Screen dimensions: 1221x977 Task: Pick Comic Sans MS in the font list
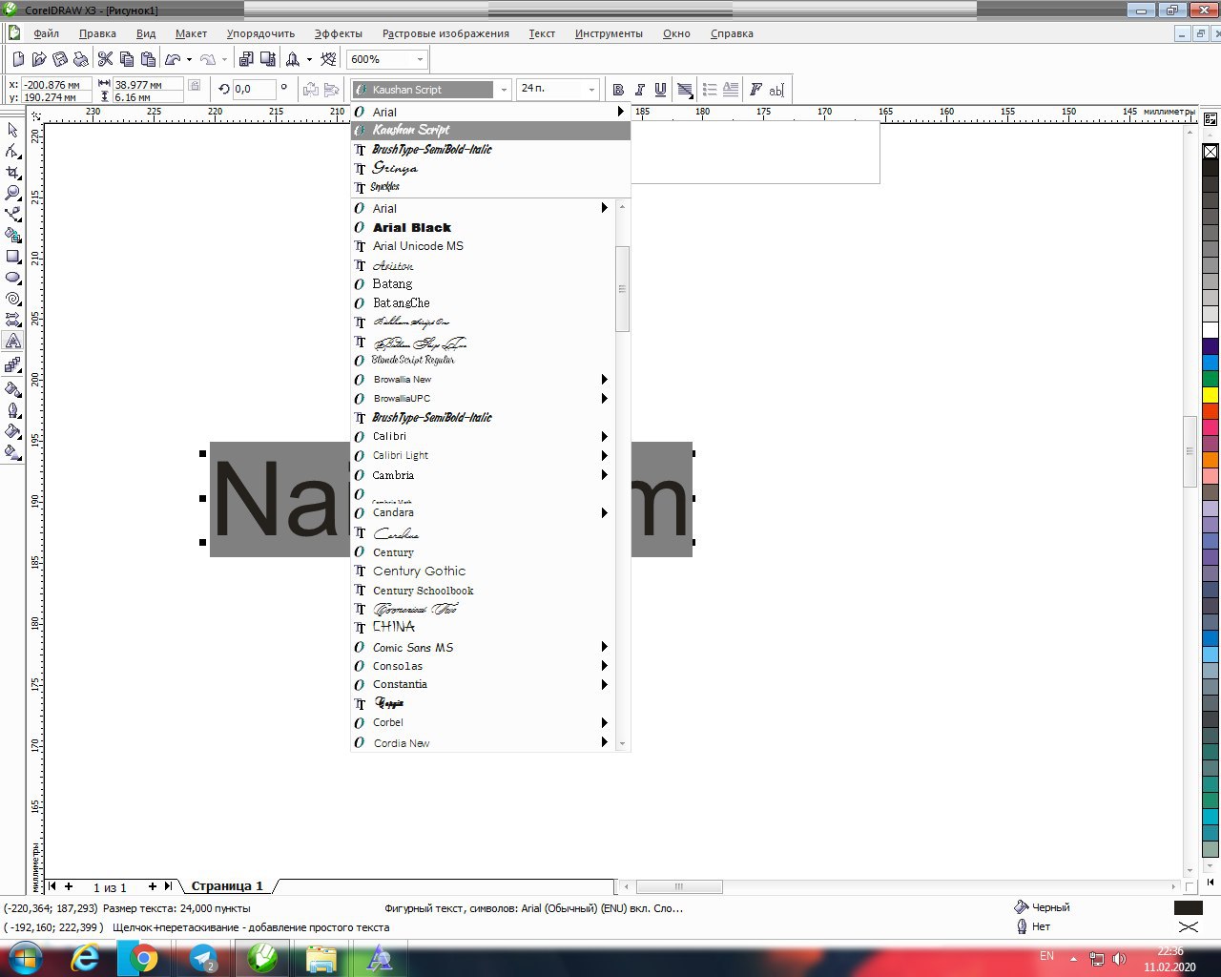413,648
